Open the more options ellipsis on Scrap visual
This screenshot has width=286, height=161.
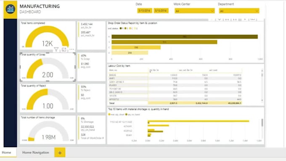tap(71, 49)
